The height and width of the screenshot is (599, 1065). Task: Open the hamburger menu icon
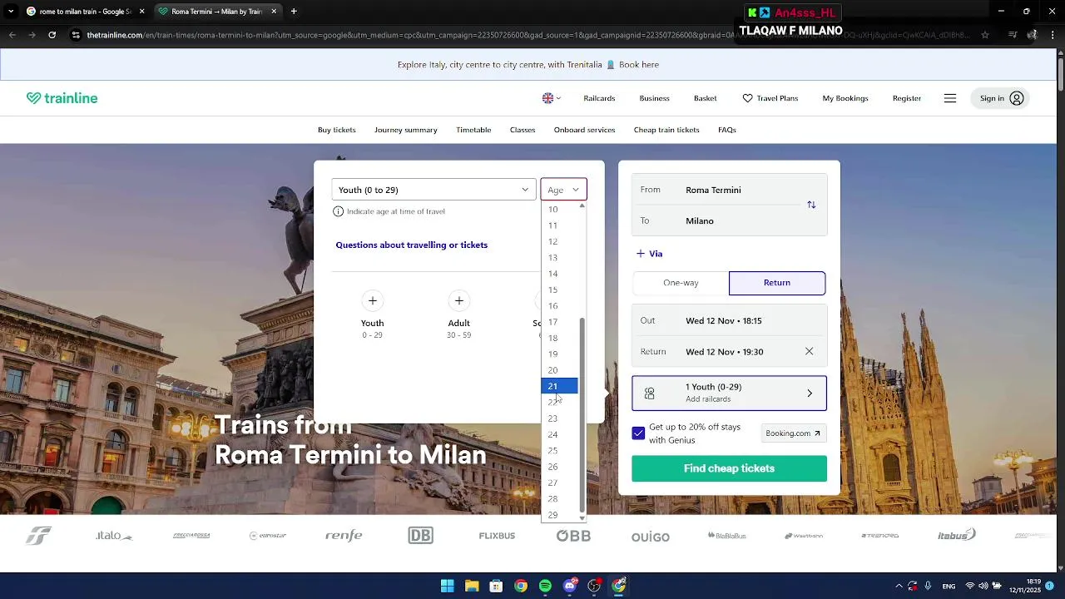click(x=950, y=98)
